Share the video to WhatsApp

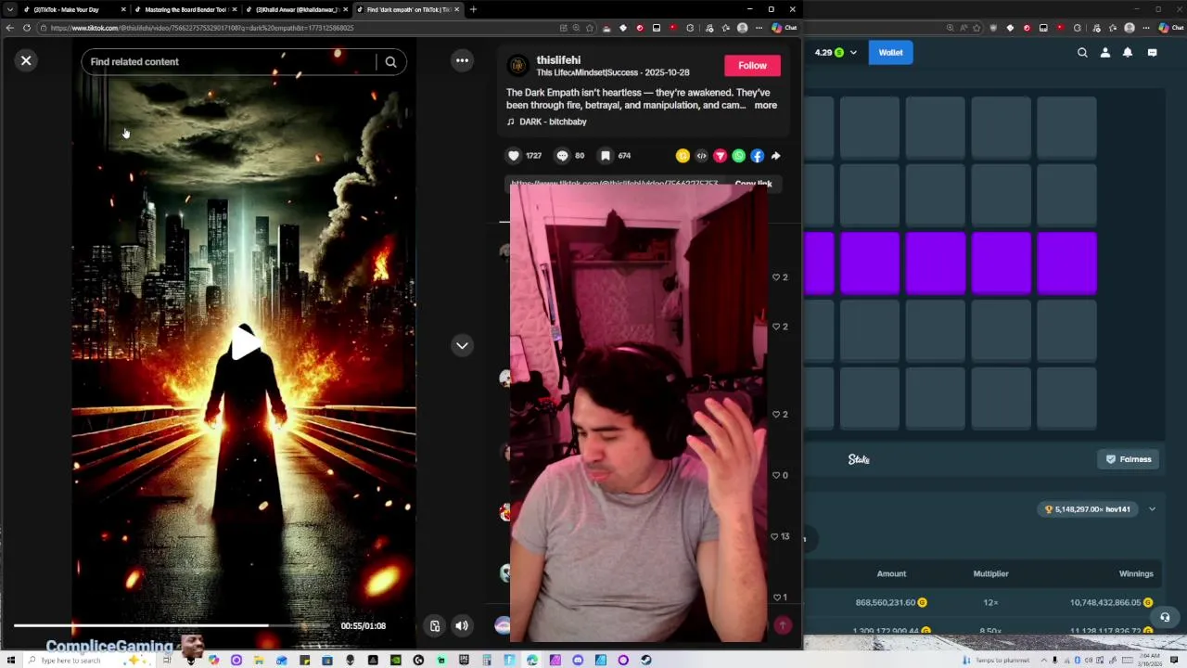click(738, 156)
